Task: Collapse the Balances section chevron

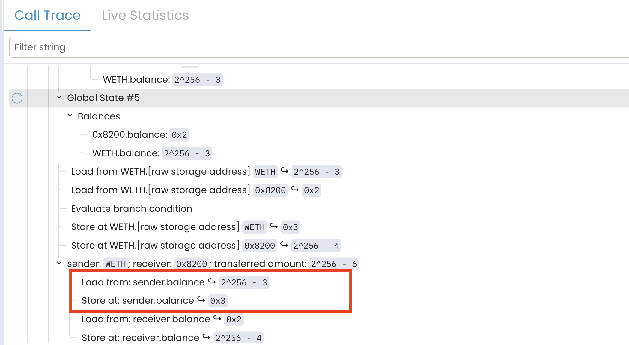Action: [70, 116]
